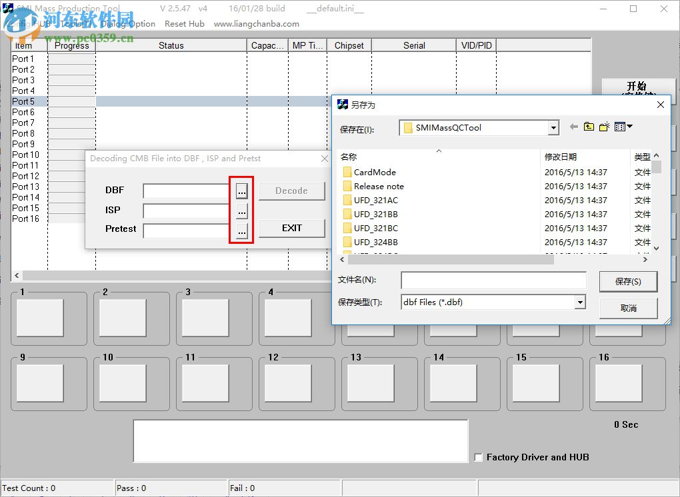This screenshot has width=680, height=497.
Task: Go up one folder level in Save As
Action: click(587, 127)
